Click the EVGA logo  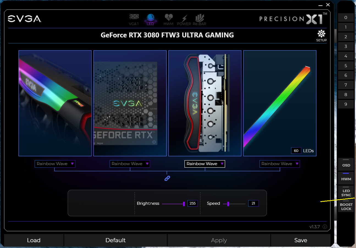(24, 19)
